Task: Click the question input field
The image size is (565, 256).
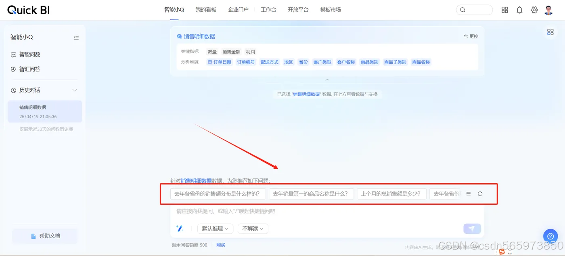Action: (x=282, y=212)
